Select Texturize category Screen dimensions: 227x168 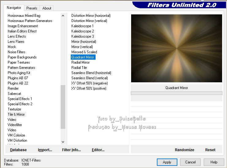14,109
